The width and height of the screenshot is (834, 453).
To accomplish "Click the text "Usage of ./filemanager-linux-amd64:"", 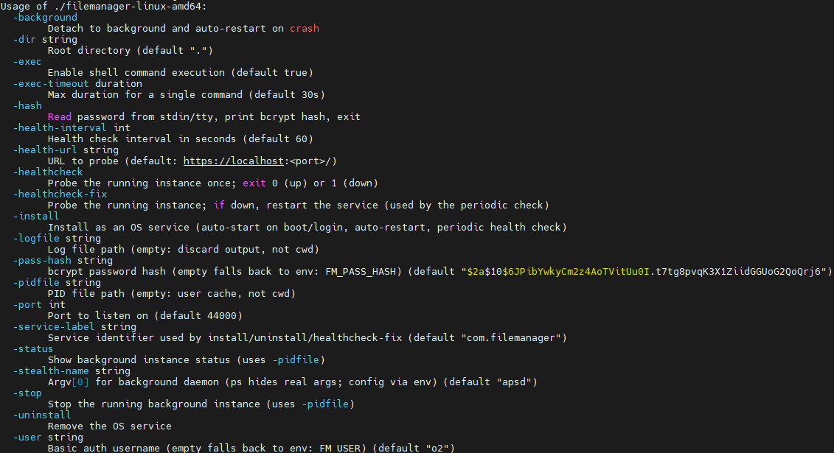I will 104,7.
